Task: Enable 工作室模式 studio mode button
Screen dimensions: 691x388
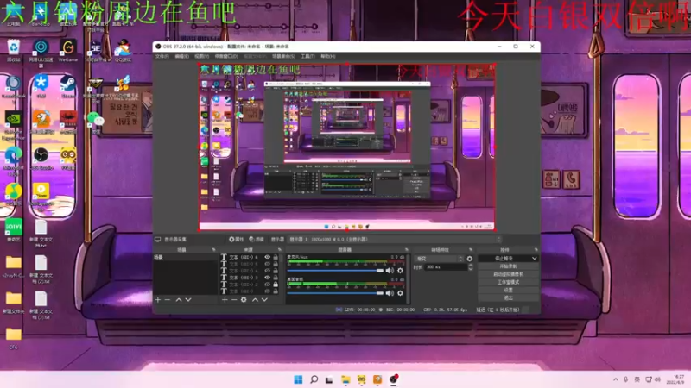Action: pyautogui.click(x=508, y=282)
